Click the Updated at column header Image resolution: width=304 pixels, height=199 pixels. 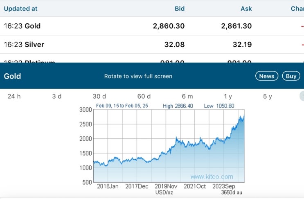(20, 8)
